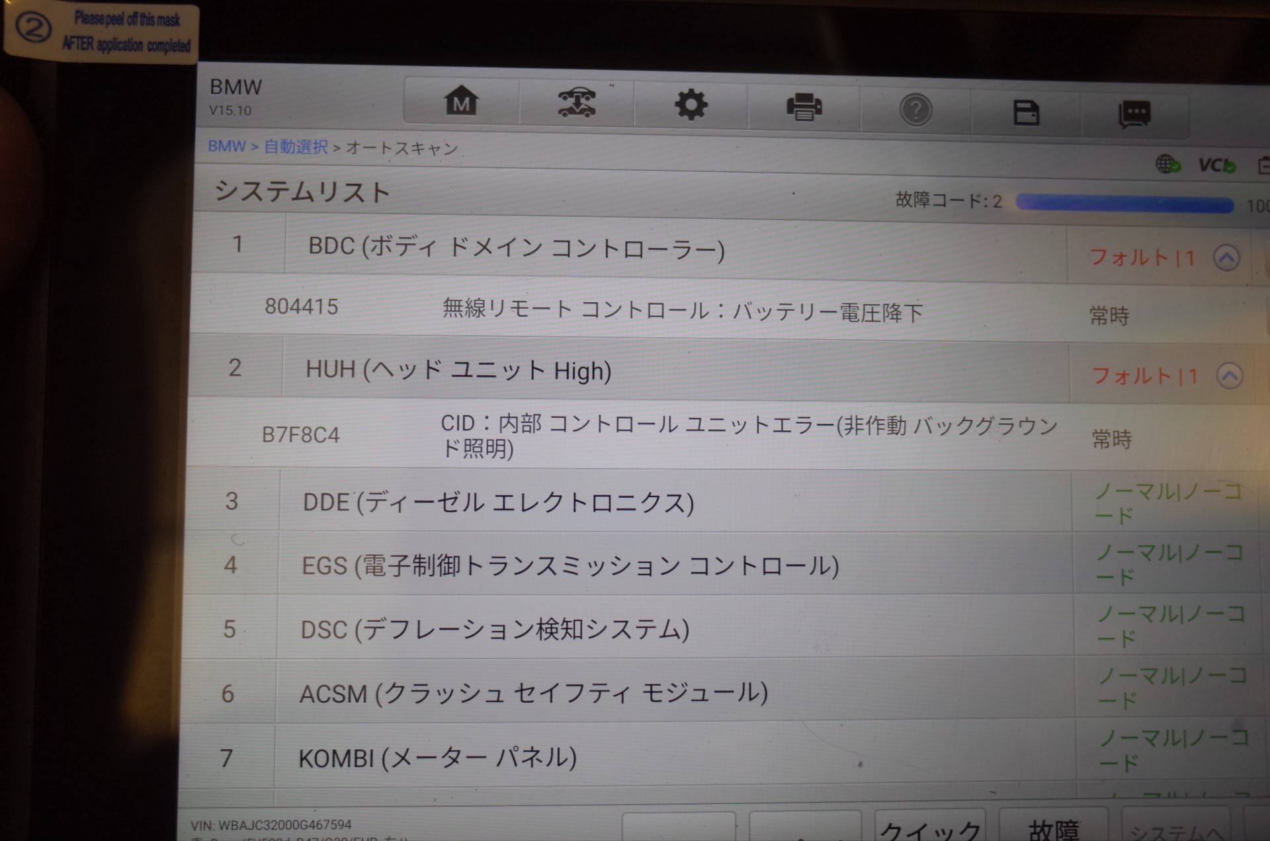Screen dimensions: 1270x841
Task: Tap the 常時 status for code B7F8C4
Action: (x=1112, y=439)
